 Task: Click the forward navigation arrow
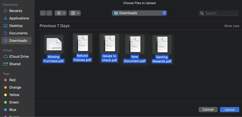49,13
